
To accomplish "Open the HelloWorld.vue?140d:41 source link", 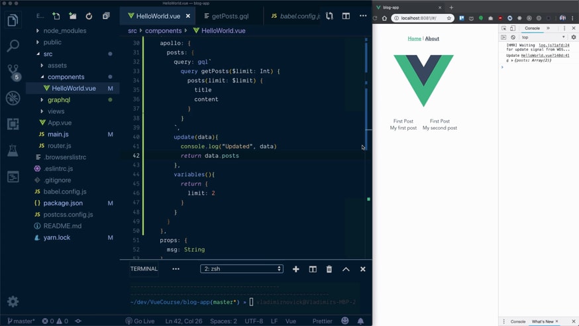I will coord(545,56).
